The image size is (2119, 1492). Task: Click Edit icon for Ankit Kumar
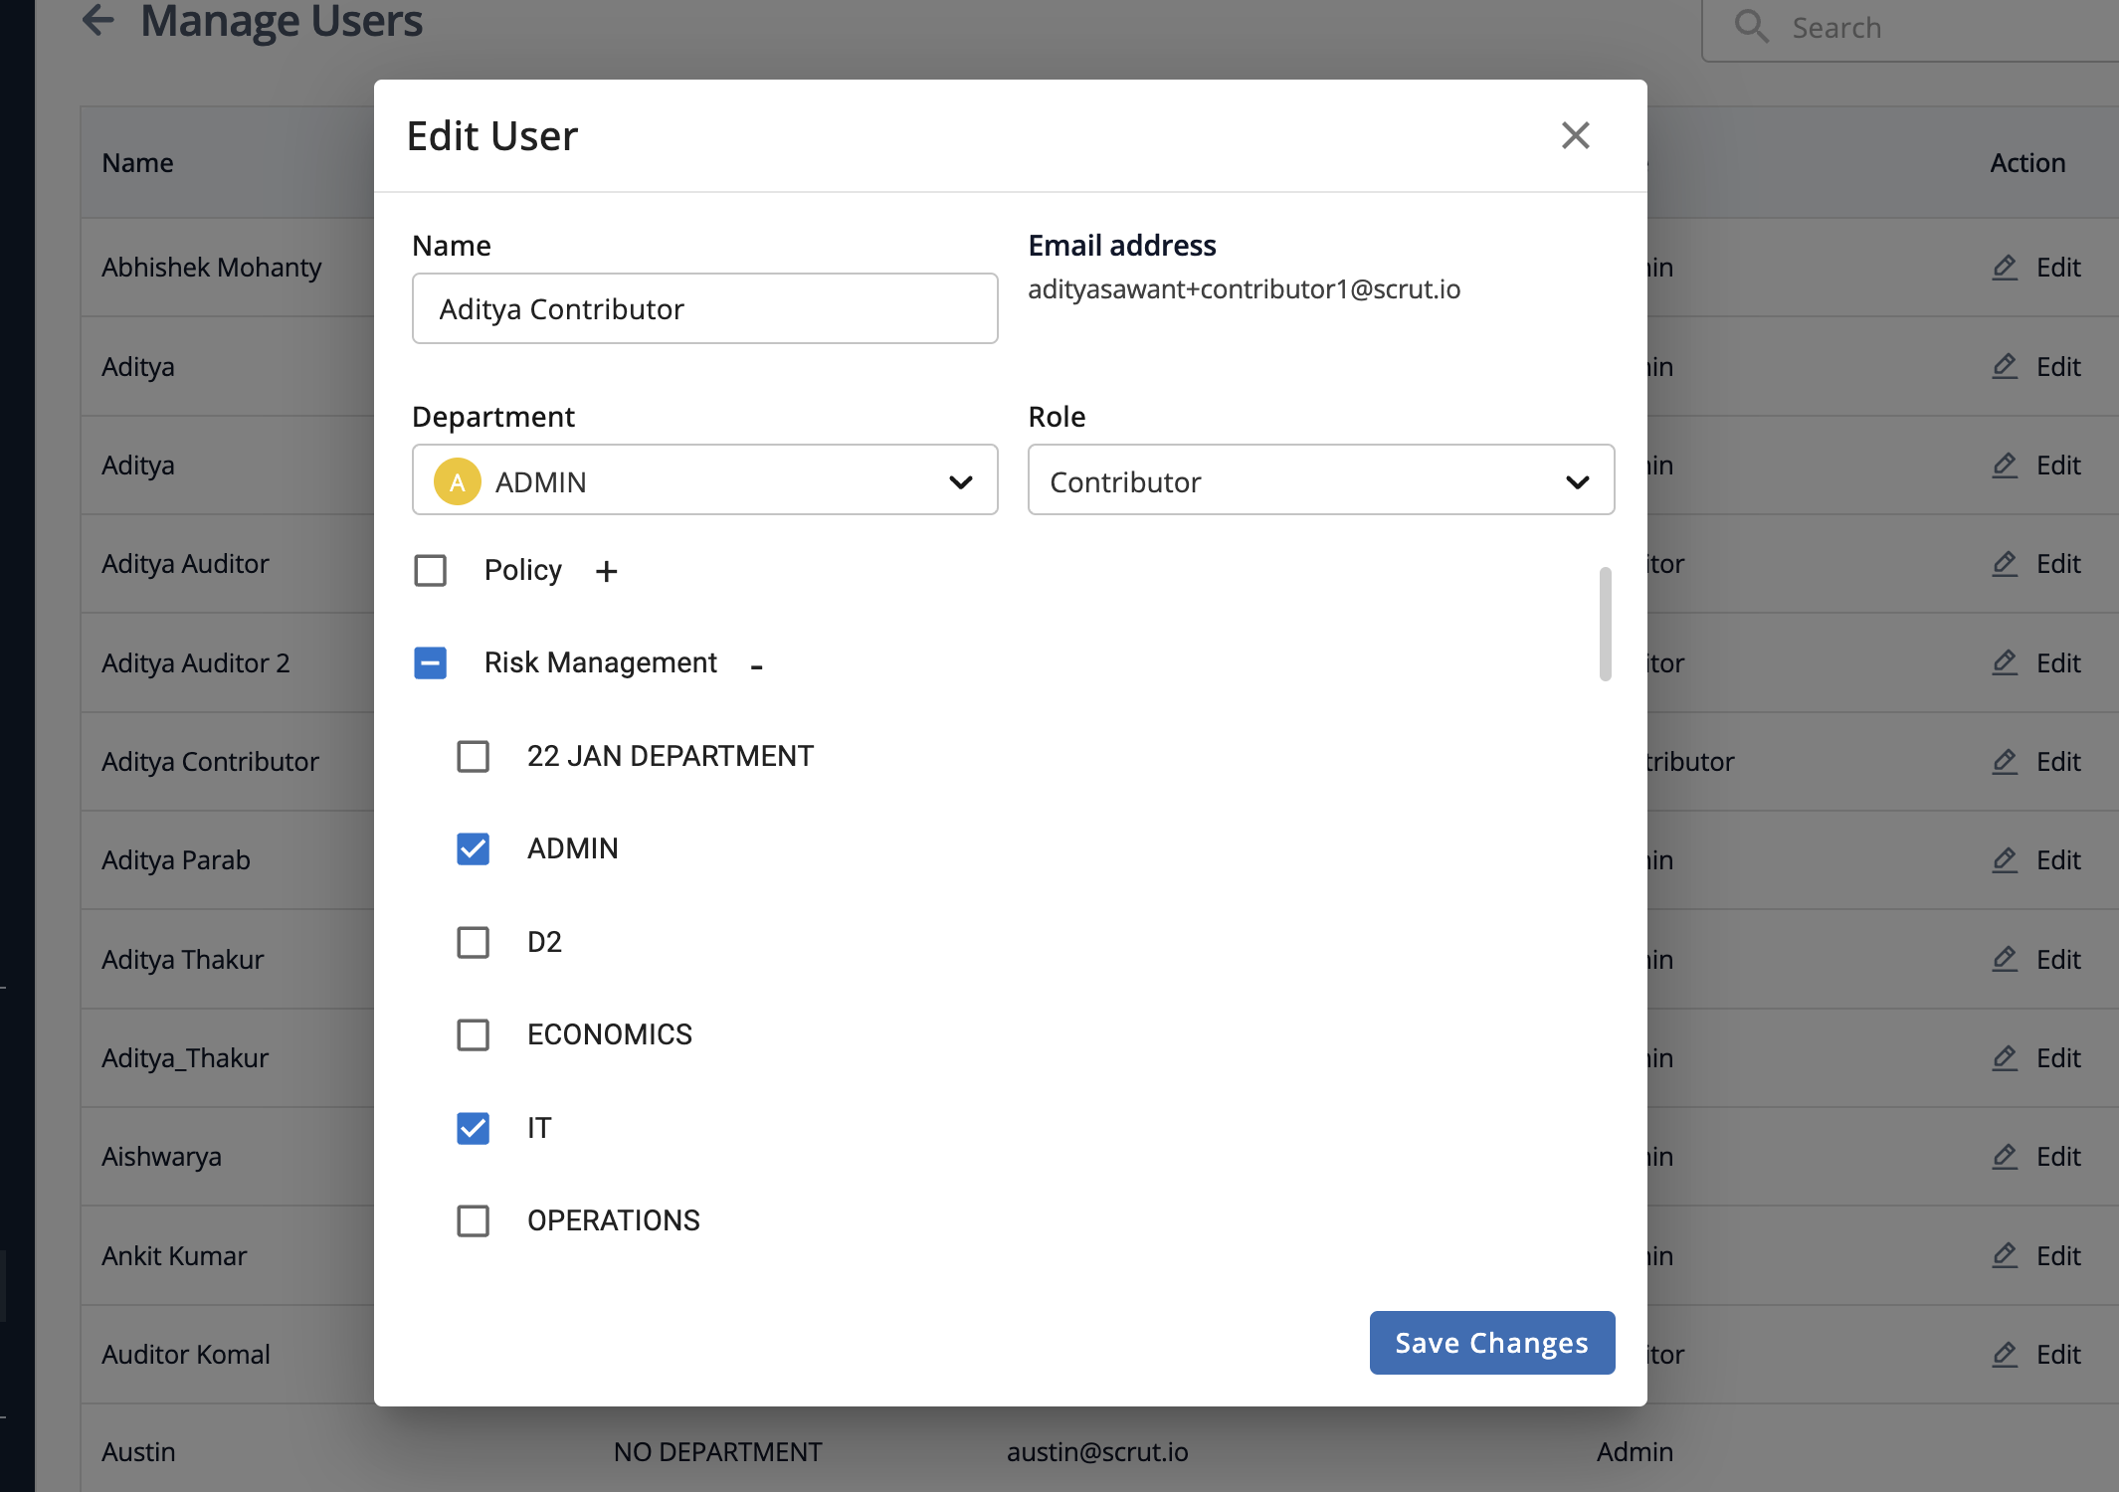click(x=2005, y=1255)
